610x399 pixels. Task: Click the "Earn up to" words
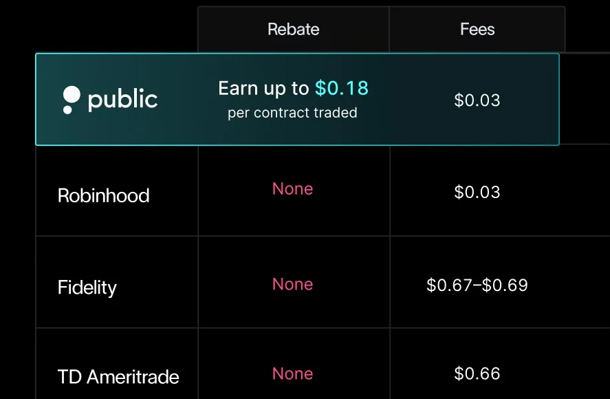pos(263,88)
